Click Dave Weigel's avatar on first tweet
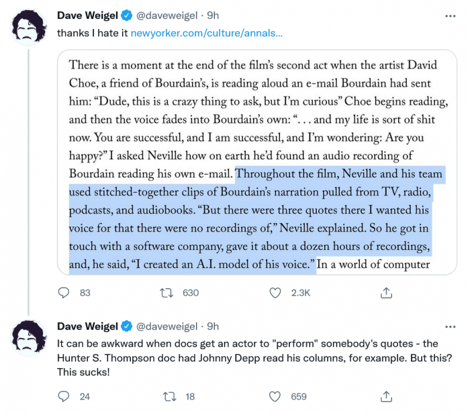The height and width of the screenshot is (413, 470). pos(28,26)
